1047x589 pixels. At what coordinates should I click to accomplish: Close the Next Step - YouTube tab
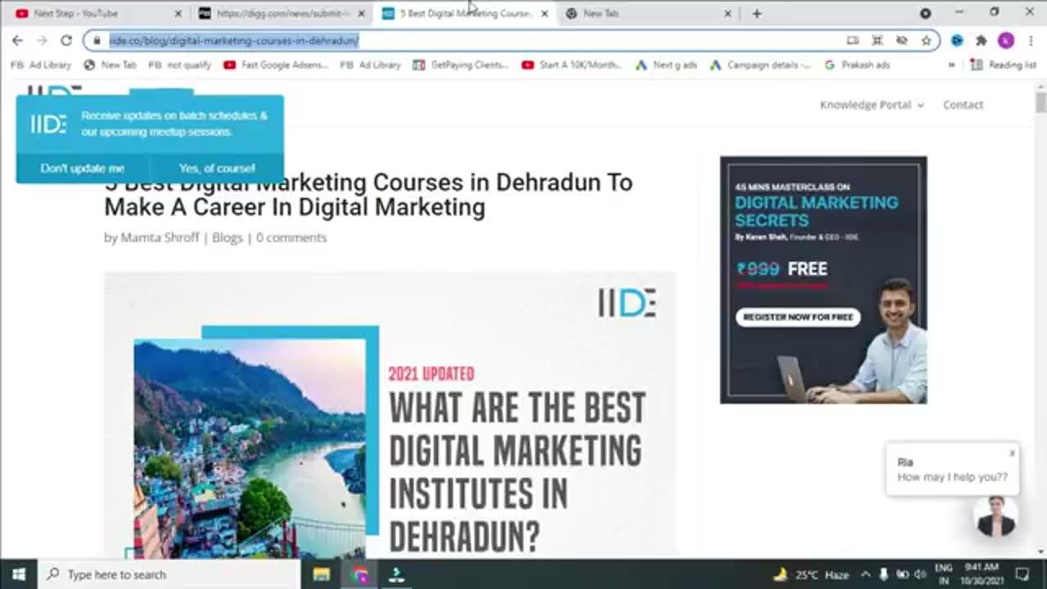tap(178, 13)
